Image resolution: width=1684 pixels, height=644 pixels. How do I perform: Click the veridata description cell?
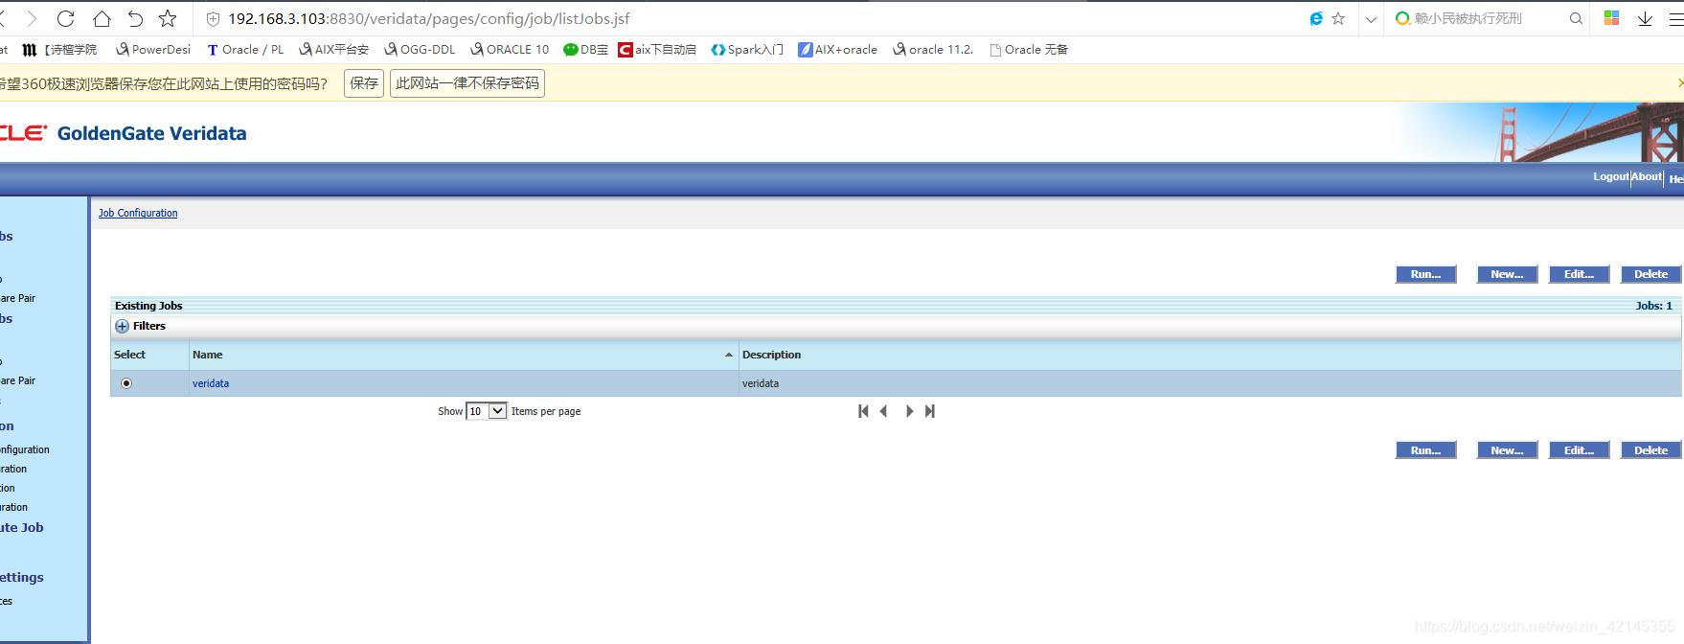1210,383
